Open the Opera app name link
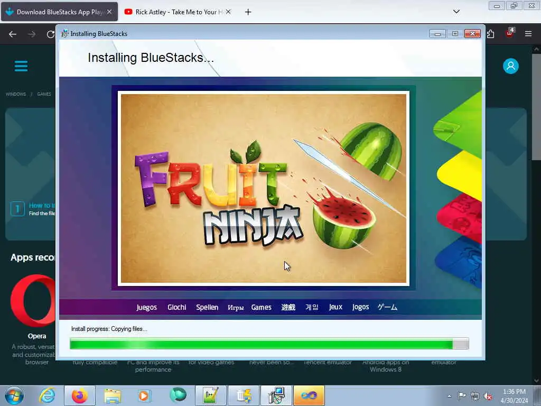Viewport: 541px width, 406px height. click(37, 336)
